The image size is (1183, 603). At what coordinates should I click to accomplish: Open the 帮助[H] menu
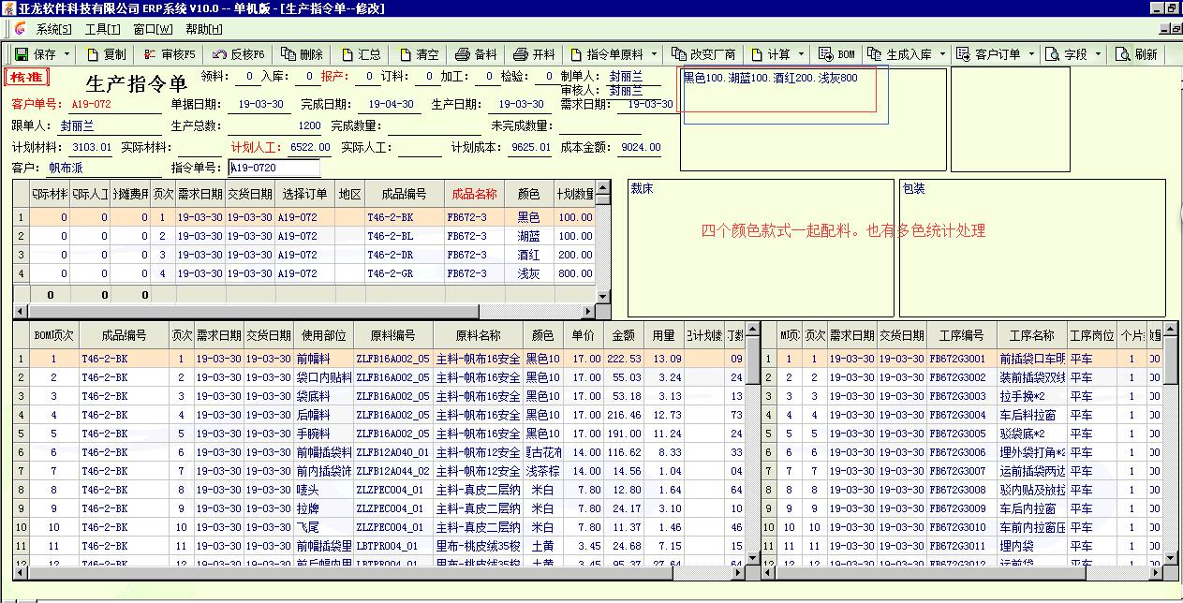(x=203, y=29)
